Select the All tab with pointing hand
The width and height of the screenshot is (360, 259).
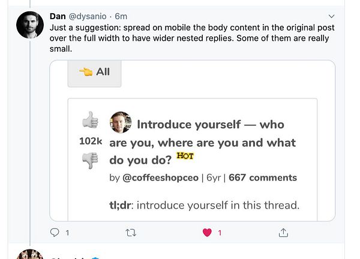click(94, 72)
